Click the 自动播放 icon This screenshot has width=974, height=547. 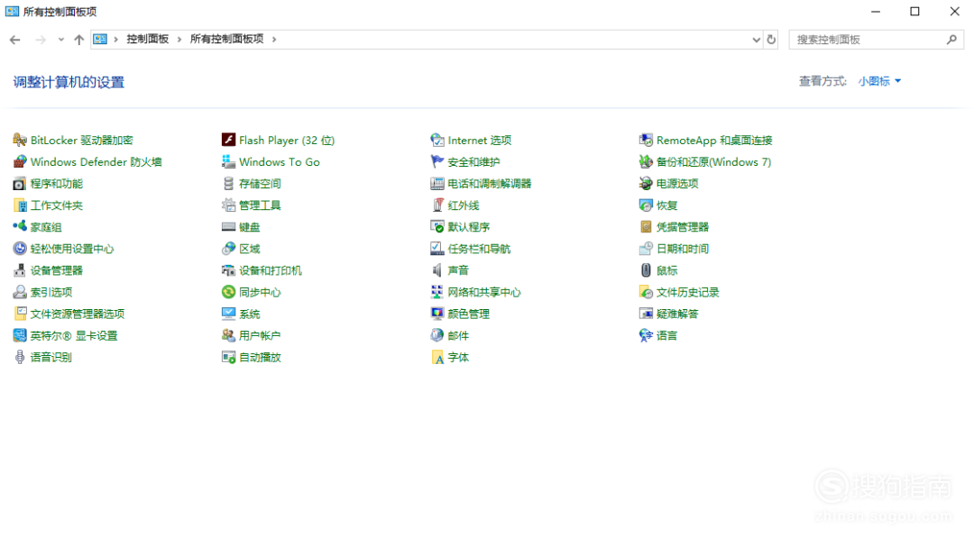(x=228, y=357)
